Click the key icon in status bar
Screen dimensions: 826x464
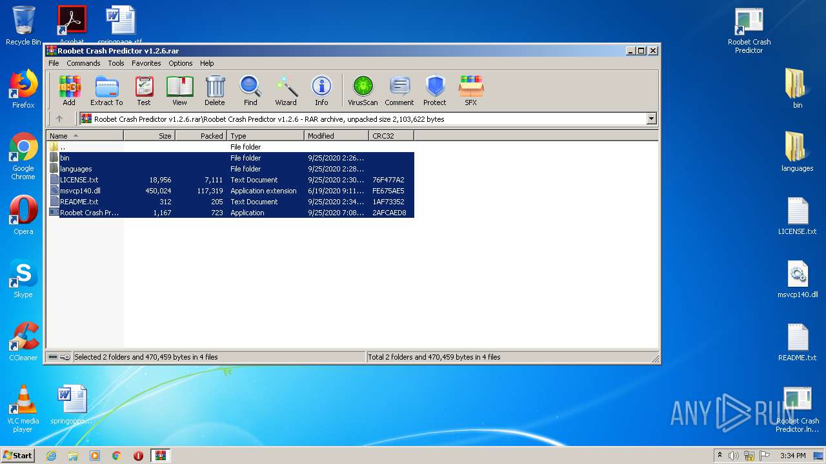click(x=65, y=357)
